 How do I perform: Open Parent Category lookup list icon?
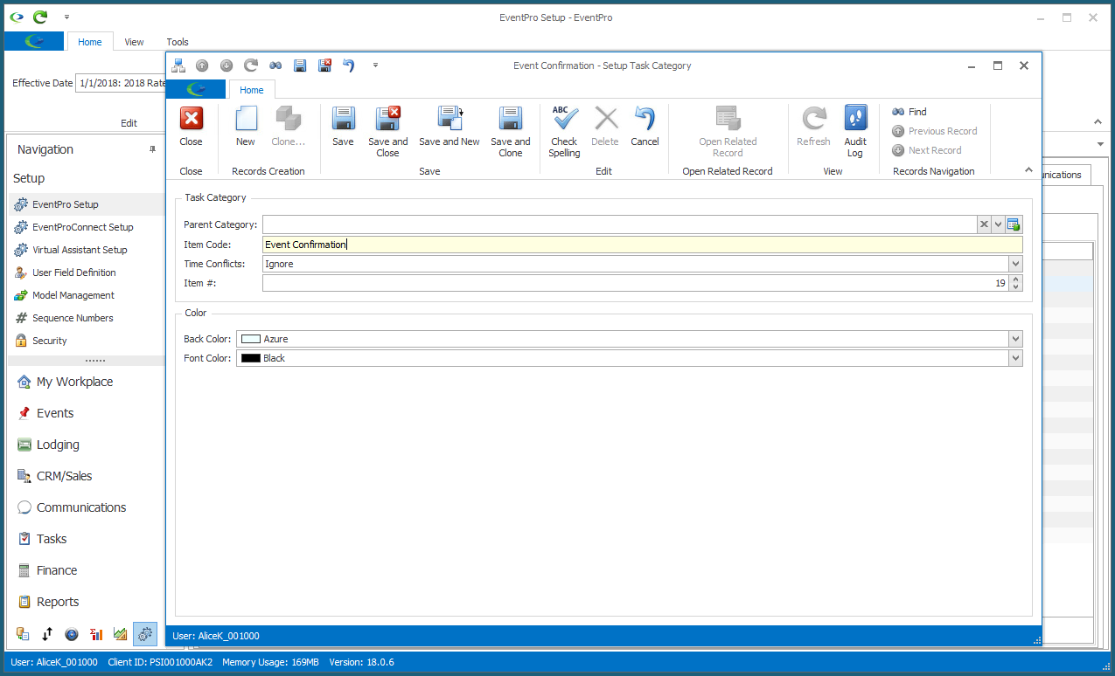[x=1014, y=224]
